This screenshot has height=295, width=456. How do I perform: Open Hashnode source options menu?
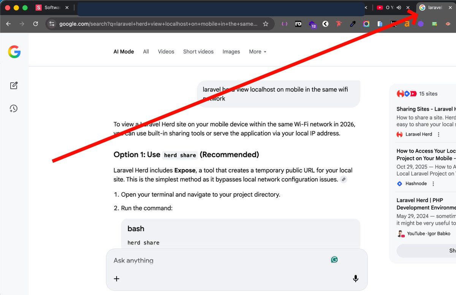click(433, 184)
